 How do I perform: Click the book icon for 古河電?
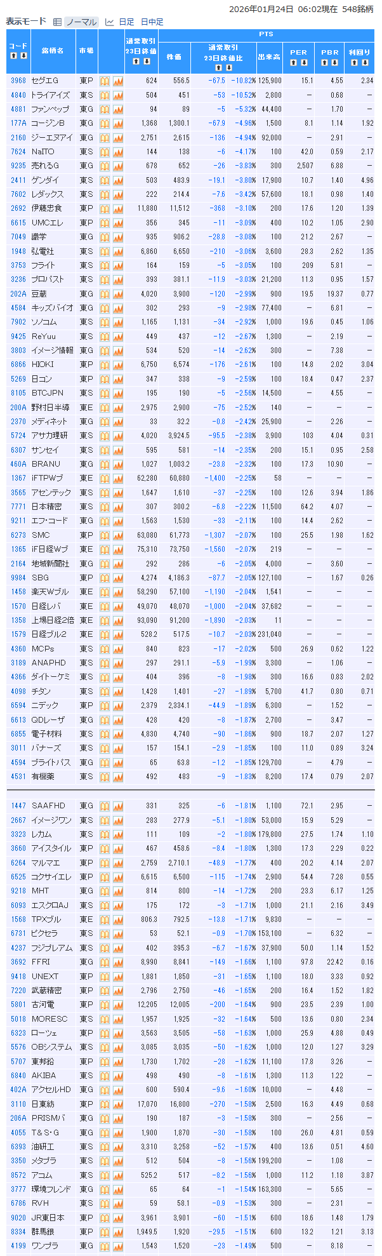(x=105, y=1005)
